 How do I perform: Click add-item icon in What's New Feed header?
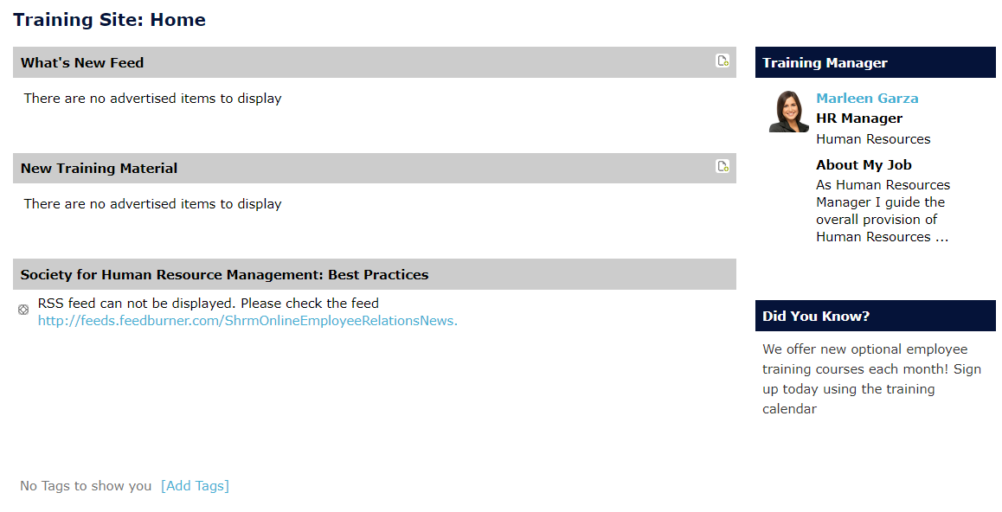[723, 61]
